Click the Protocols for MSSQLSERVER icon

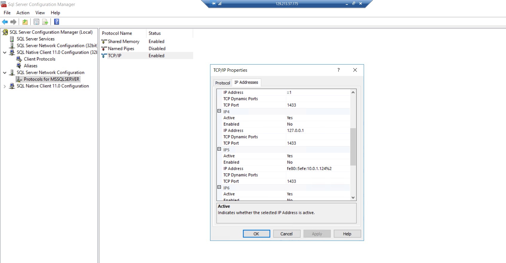tap(19, 79)
